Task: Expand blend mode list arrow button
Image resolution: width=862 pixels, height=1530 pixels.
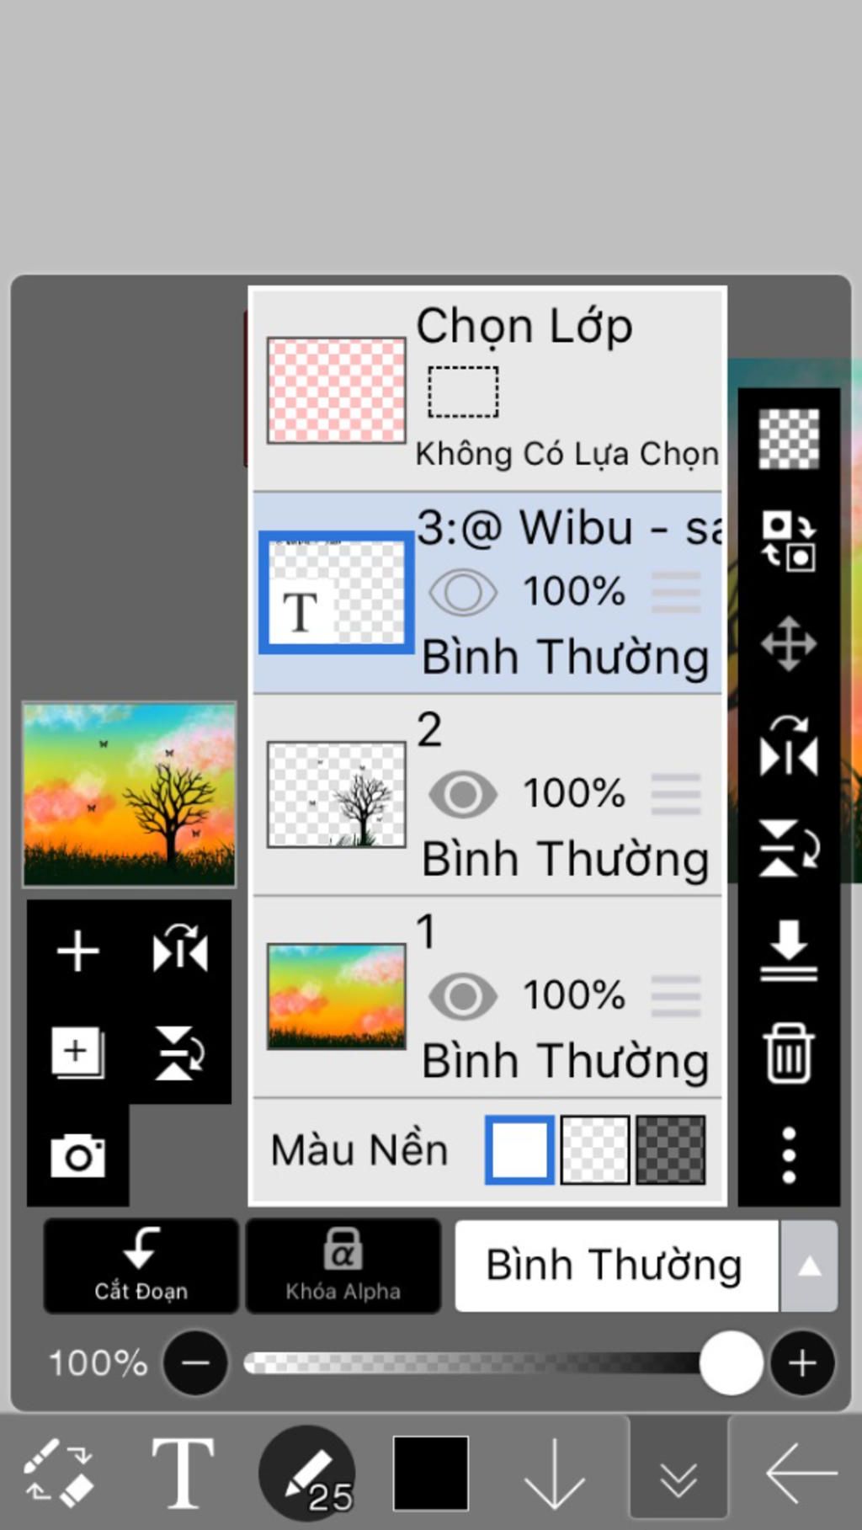Action: 809,1266
